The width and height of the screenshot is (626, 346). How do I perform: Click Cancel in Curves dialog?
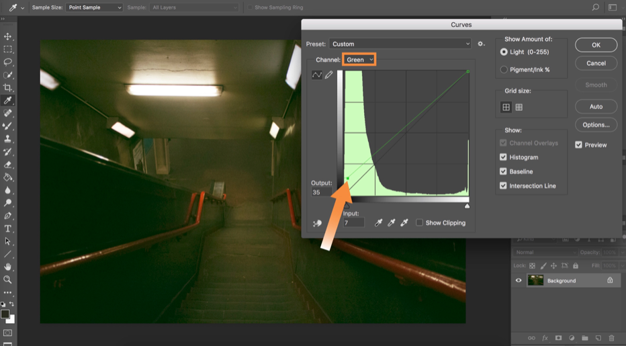coord(596,63)
